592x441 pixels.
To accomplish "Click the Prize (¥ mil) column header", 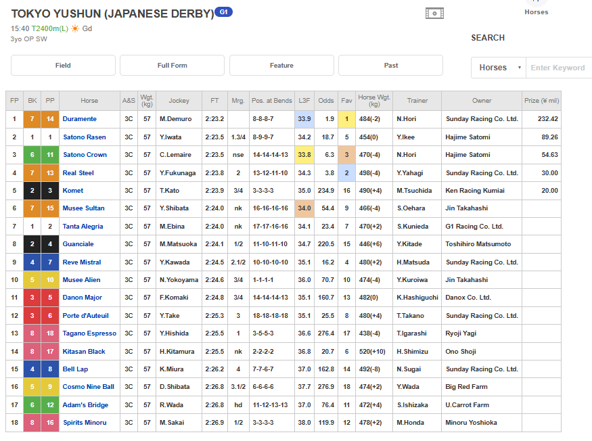I will pyautogui.click(x=541, y=101).
